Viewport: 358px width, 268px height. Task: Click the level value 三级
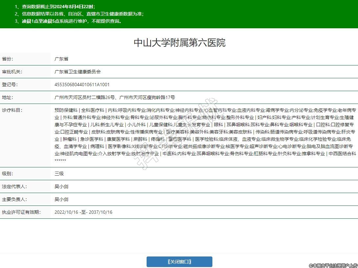[x=59, y=174]
